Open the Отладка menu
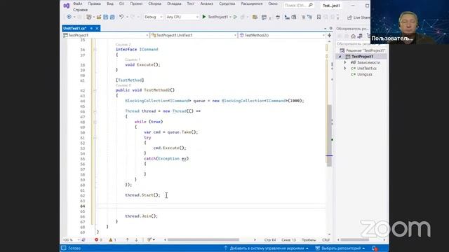Screen dimensions: 449x252 click(174, 3)
